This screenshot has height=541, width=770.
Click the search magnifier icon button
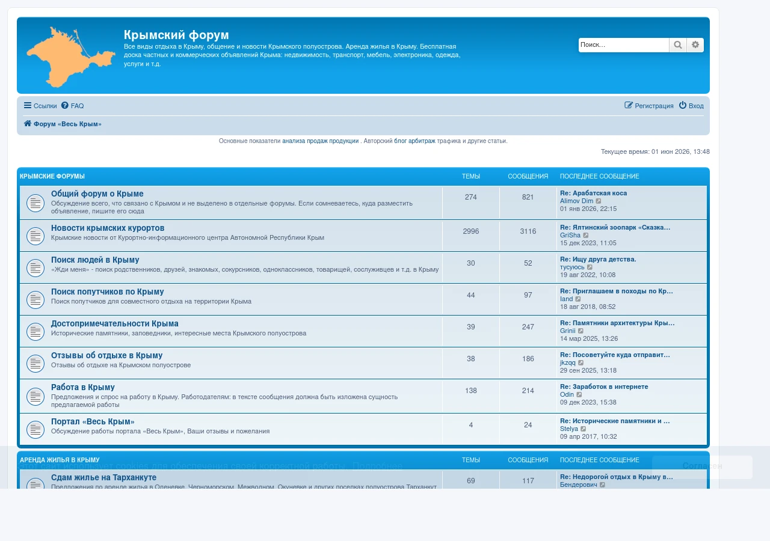tap(678, 45)
